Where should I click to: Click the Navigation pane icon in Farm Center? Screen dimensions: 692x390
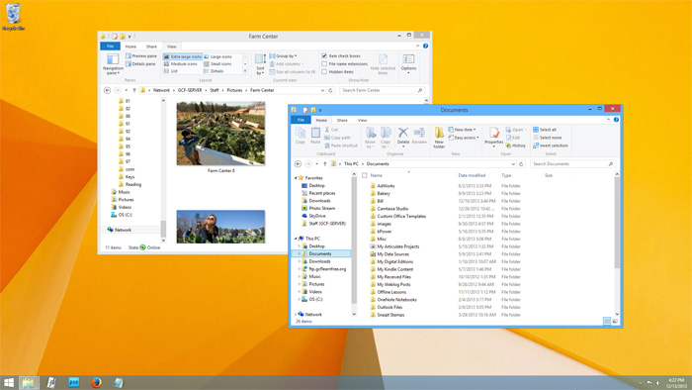(113, 63)
